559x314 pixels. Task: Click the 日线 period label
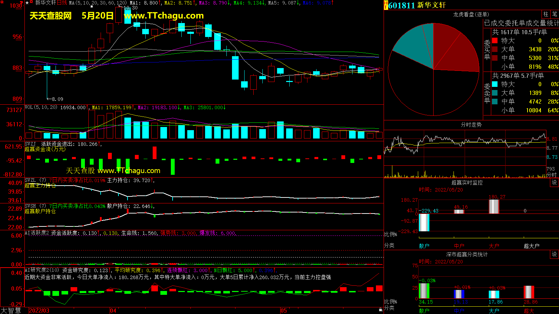62,3
